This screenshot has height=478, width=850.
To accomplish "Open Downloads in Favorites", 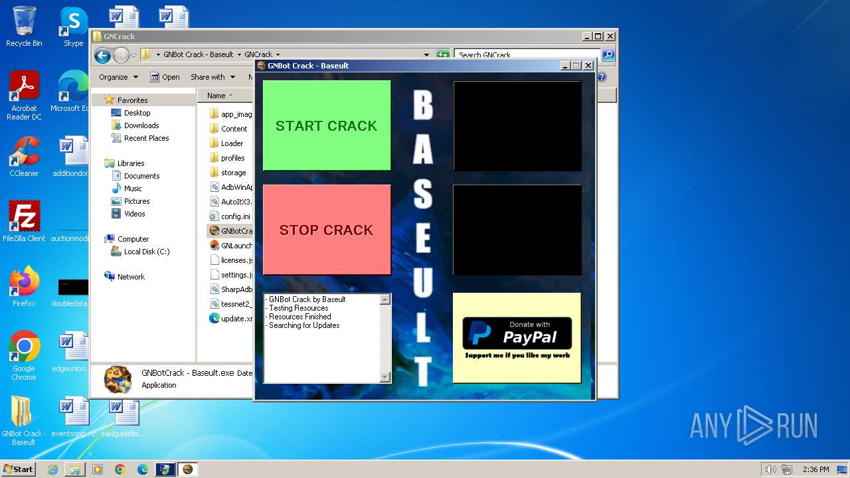I will pos(141,125).
